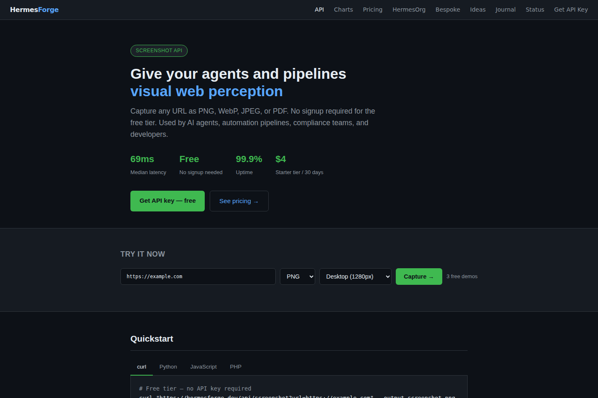
Task: Click the Quickstart heading
Action: click(x=152, y=339)
